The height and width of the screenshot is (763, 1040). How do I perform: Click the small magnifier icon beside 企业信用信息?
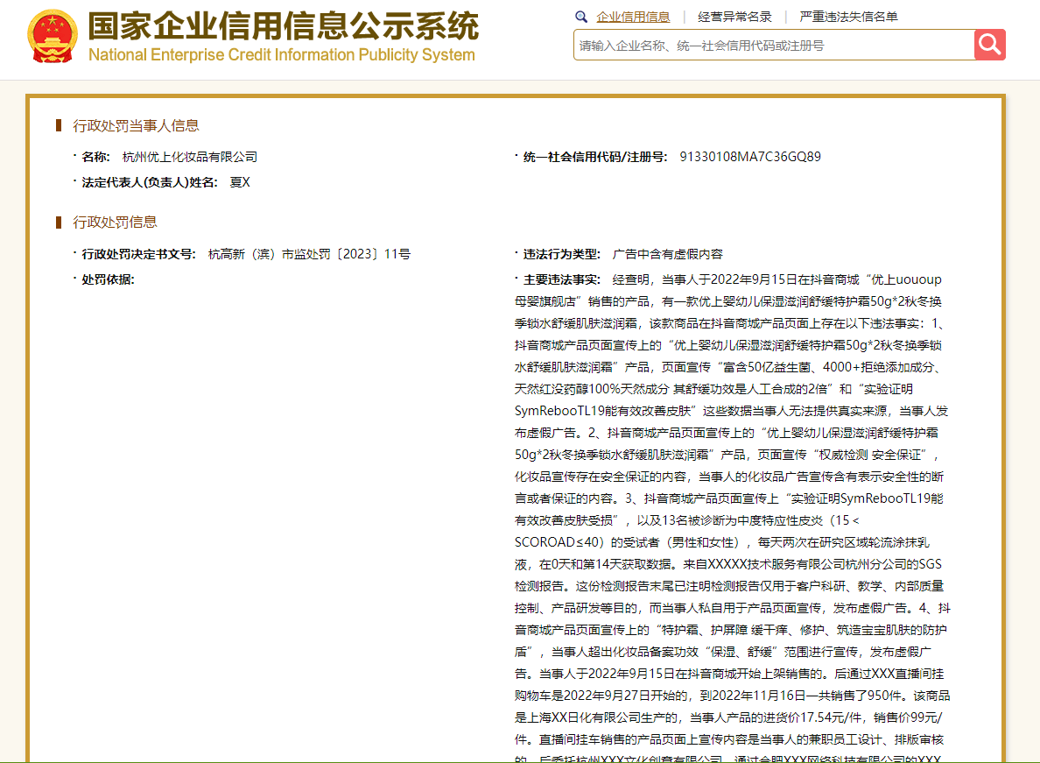tap(581, 17)
